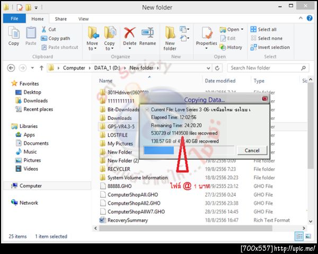Sort files by Type column
Image resolution: width=318 pixels, height=254 pixels.
click(x=259, y=81)
